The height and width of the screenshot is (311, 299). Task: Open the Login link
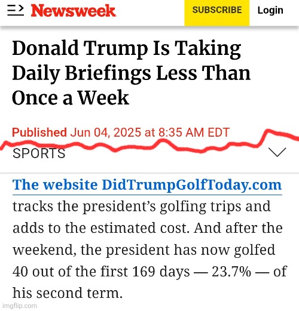270,10
